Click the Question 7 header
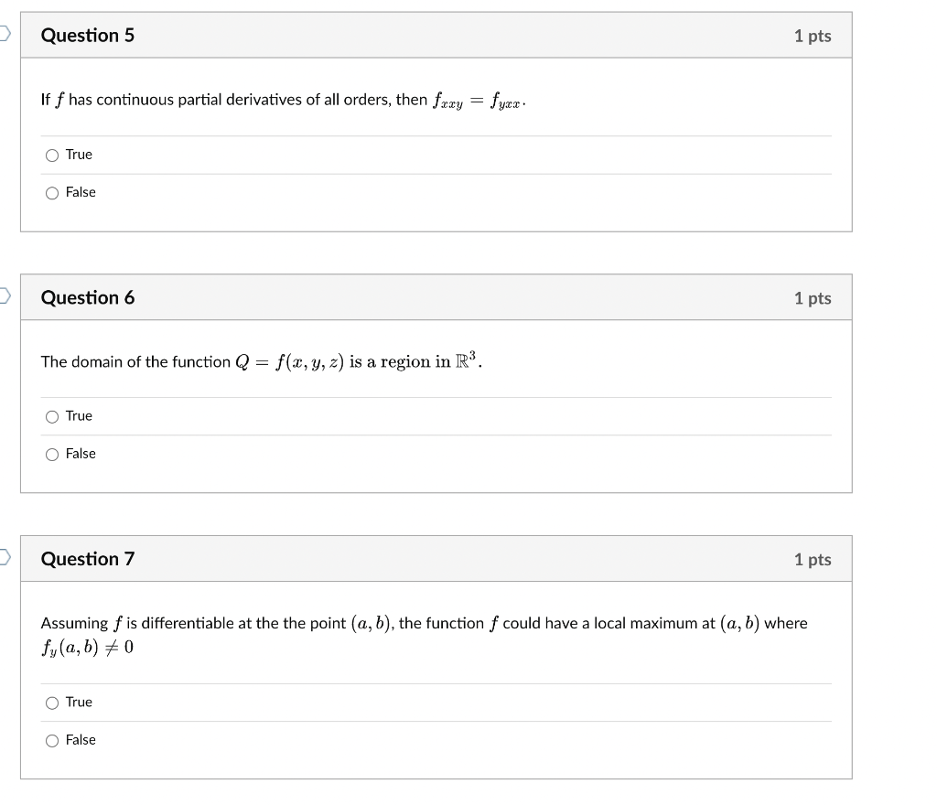The height and width of the screenshot is (805, 937). pos(88,559)
